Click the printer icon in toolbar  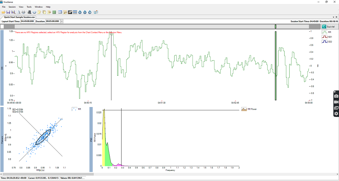pos(23,12)
